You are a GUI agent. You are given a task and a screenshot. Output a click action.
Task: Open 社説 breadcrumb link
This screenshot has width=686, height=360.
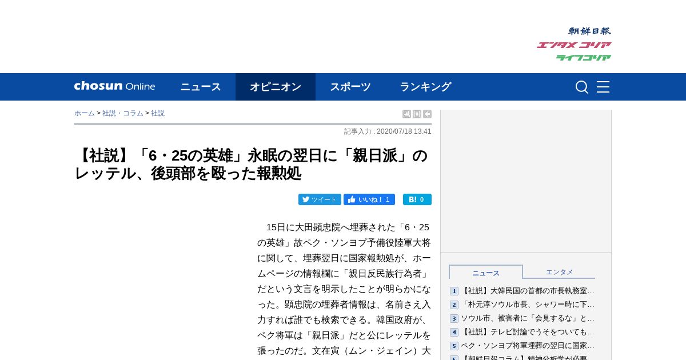(x=158, y=113)
